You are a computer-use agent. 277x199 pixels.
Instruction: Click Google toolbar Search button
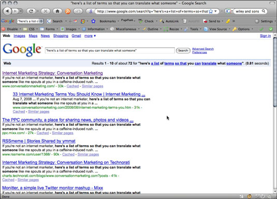coord(55,21)
